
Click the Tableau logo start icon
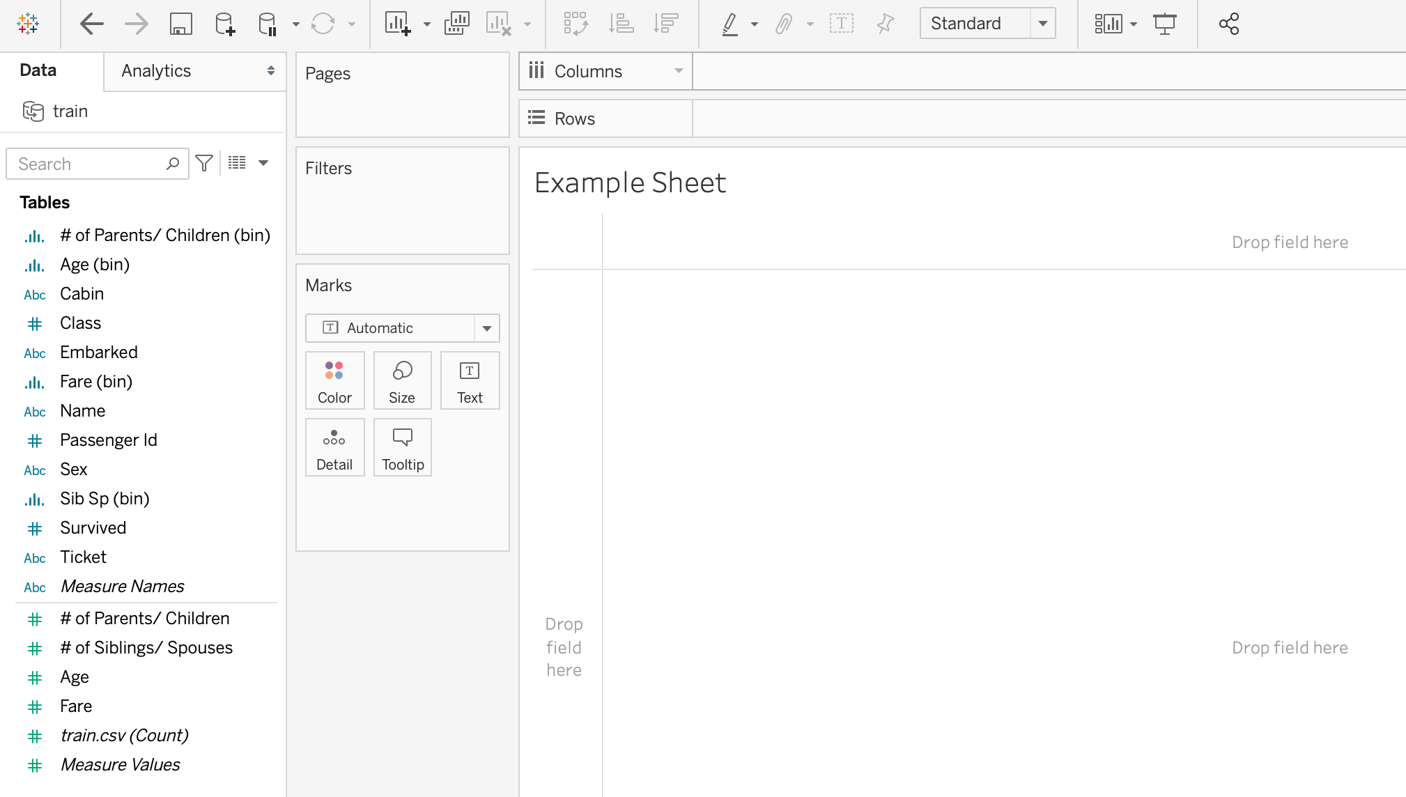[28, 24]
